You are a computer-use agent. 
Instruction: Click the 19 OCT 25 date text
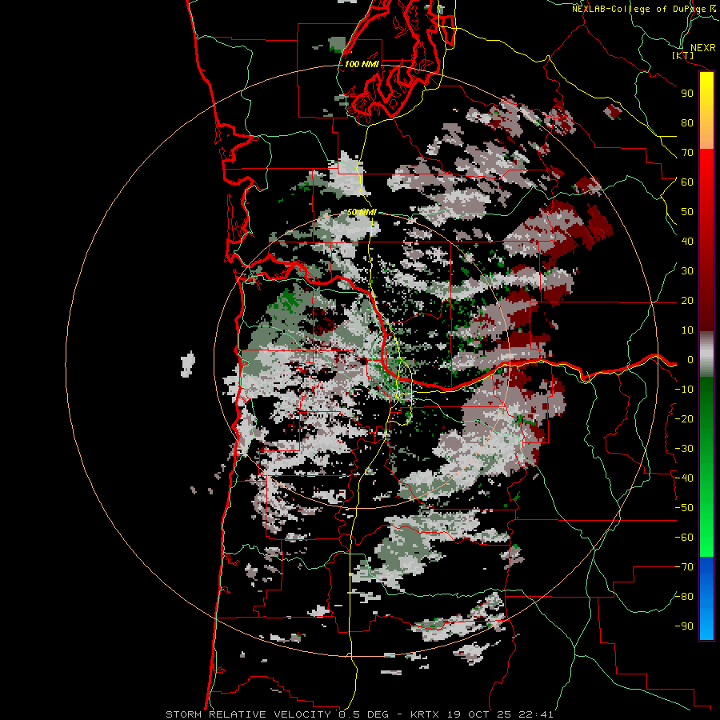[x=481, y=714]
